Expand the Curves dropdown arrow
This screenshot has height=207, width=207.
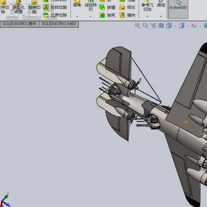(x=161, y=17)
